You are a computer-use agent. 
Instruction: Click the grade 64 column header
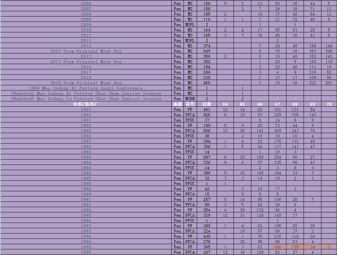pos(225,104)
